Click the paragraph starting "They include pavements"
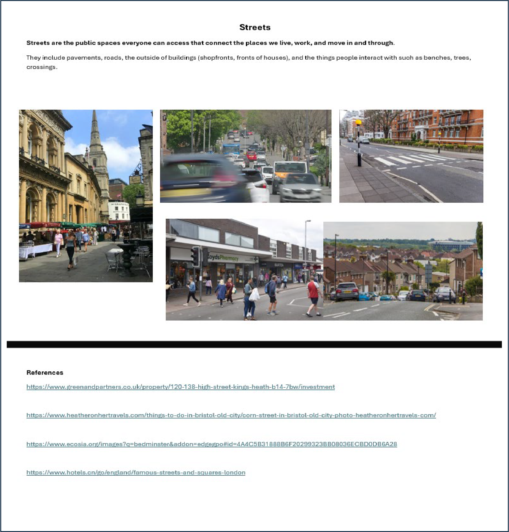The height and width of the screenshot is (532, 509). (248, 58)
